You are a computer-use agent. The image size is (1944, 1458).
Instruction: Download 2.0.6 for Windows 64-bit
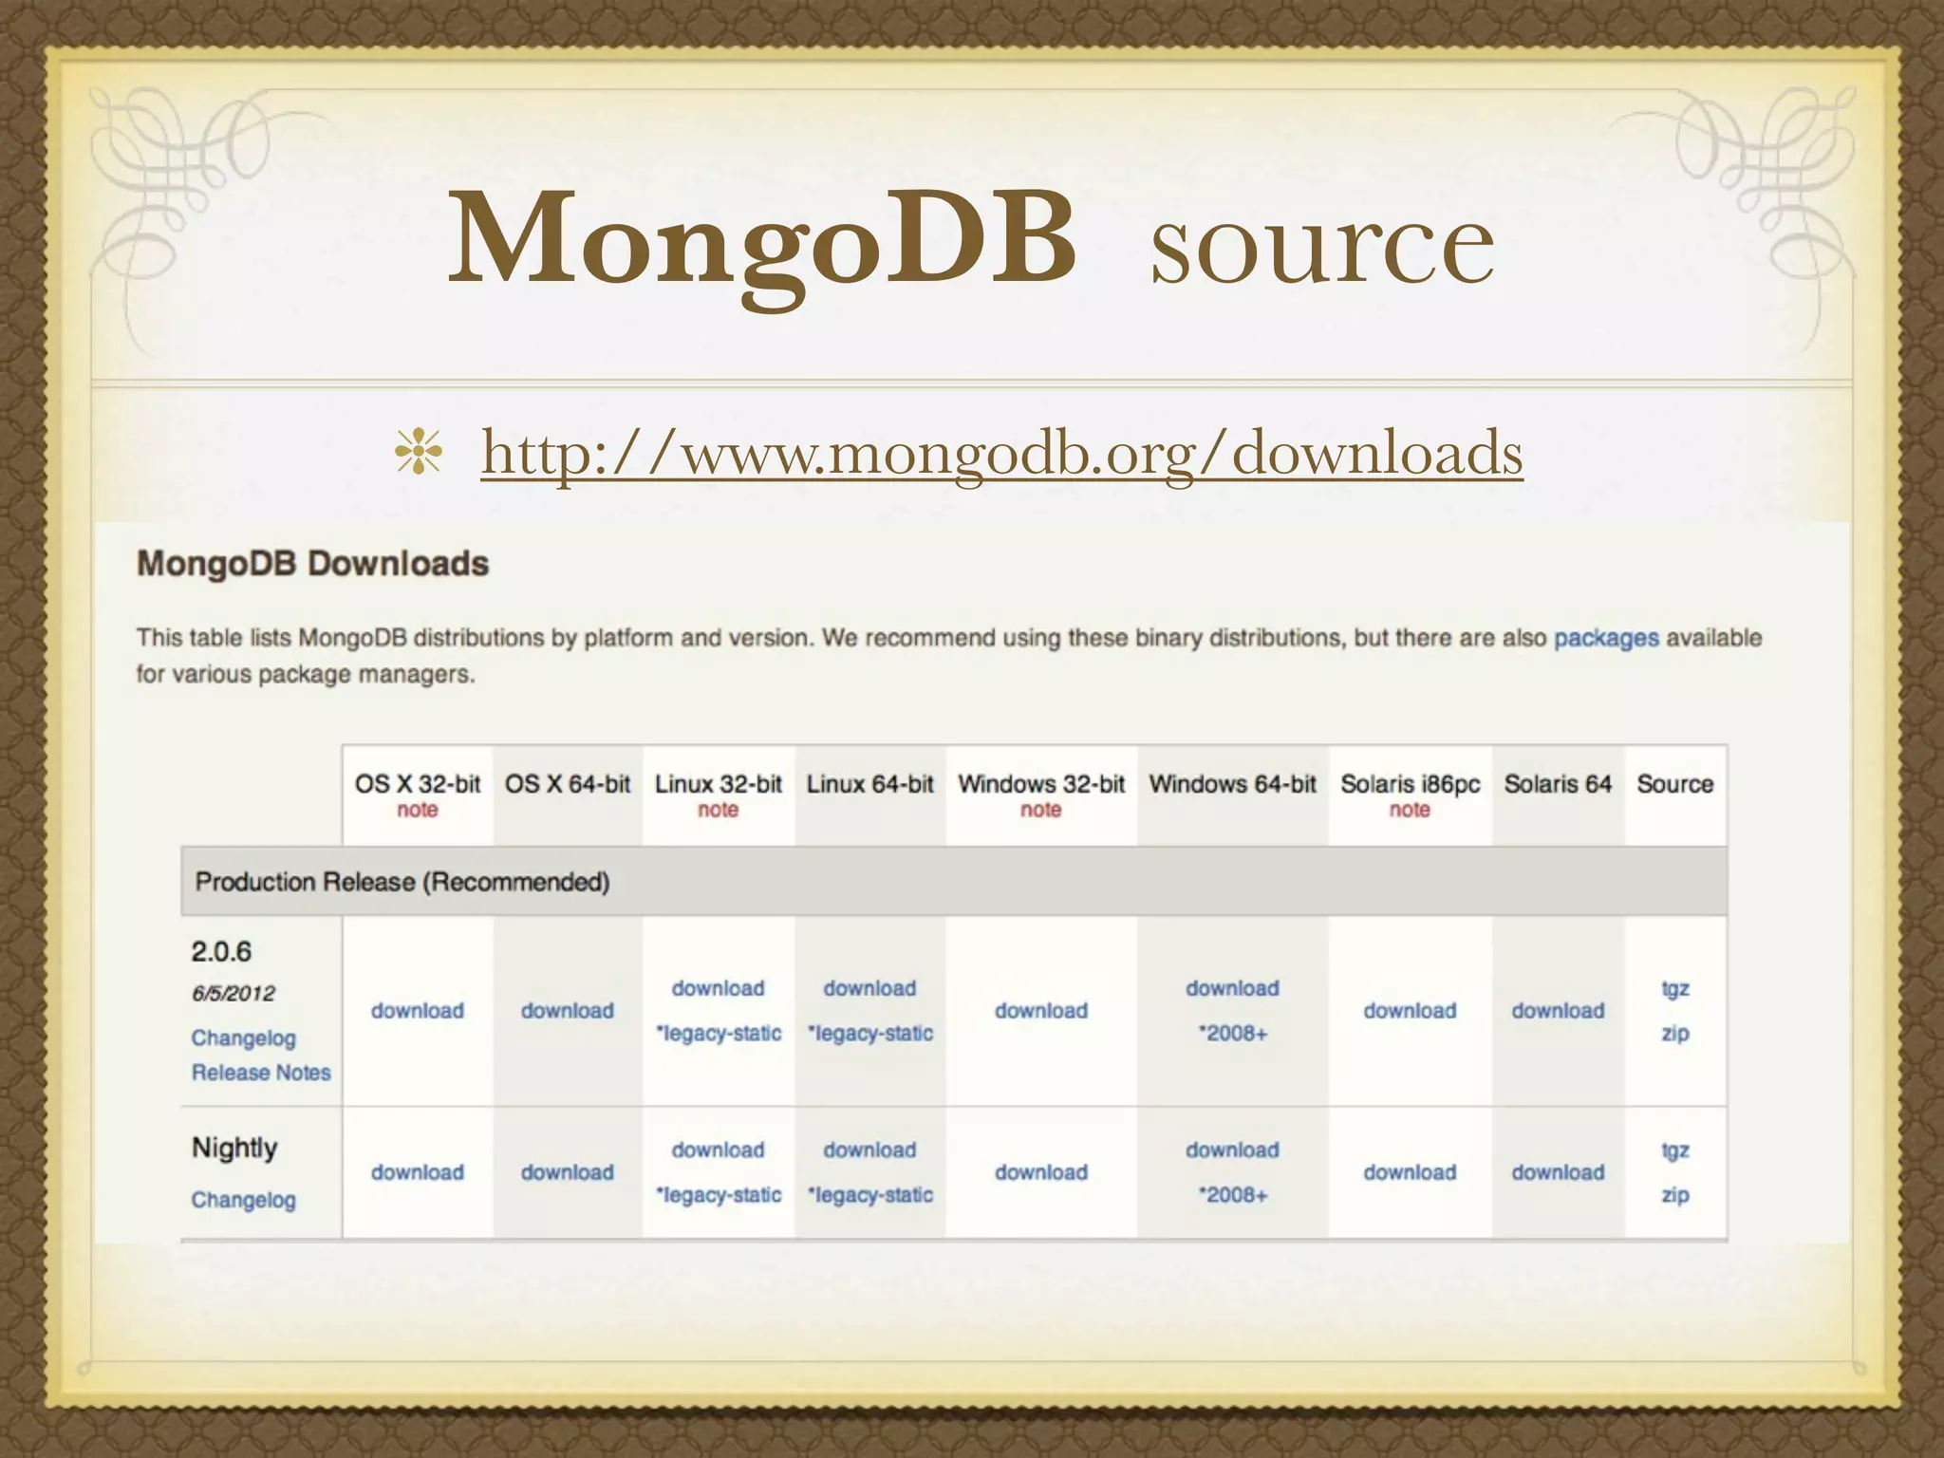[1233, 988]
